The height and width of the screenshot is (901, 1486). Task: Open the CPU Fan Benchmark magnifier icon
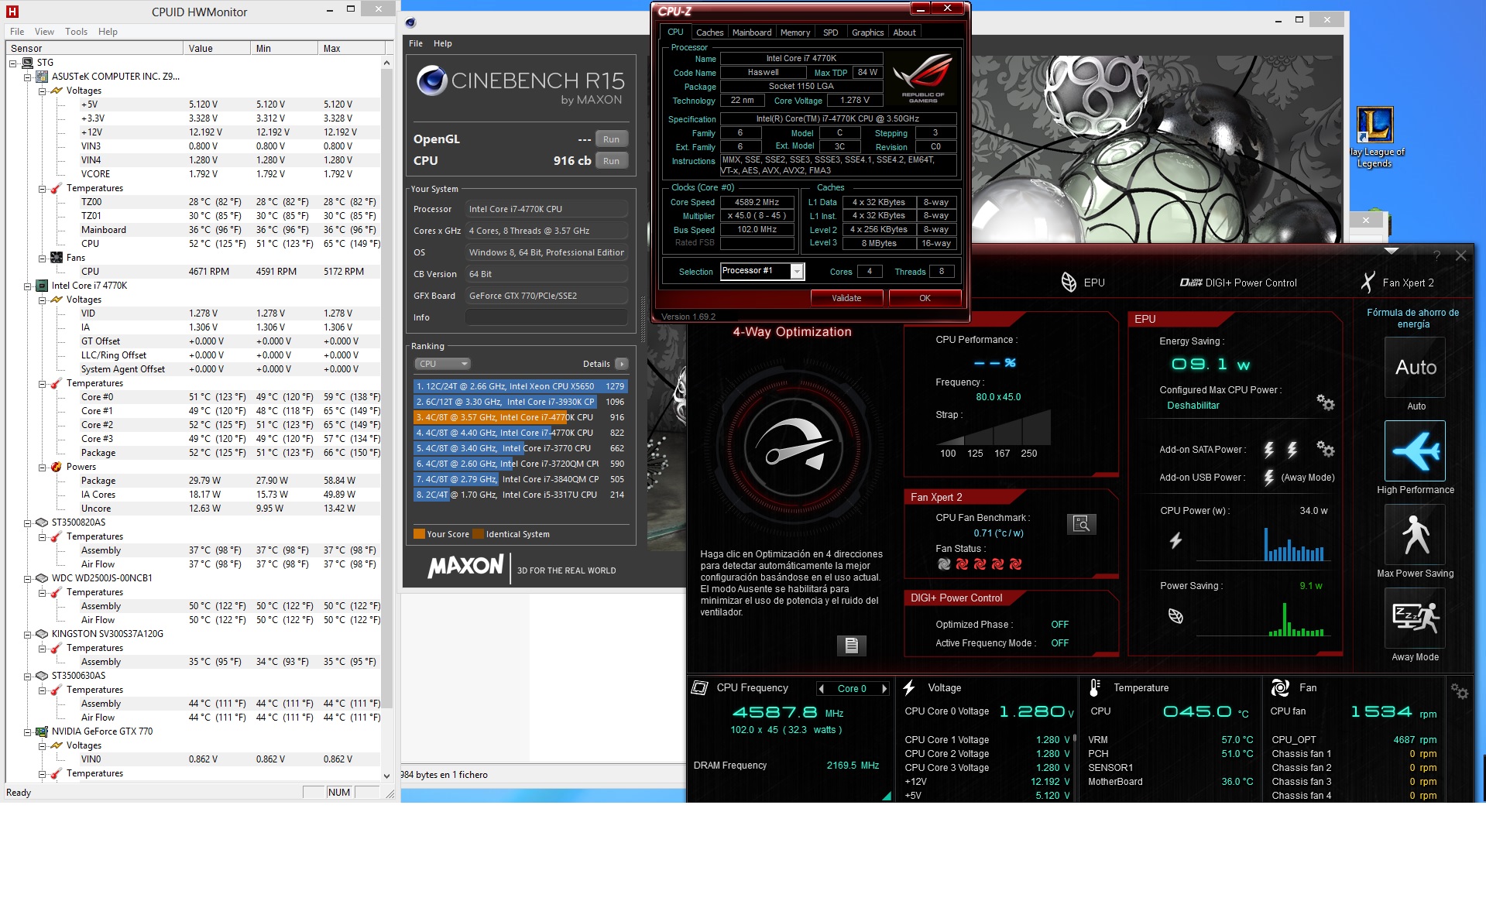(x=1081, y=524)
